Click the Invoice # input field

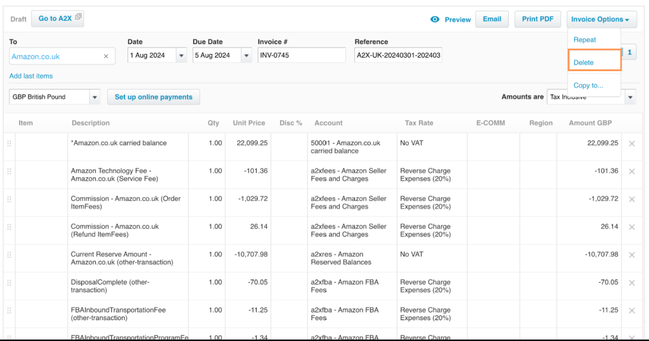click(301, 56)
